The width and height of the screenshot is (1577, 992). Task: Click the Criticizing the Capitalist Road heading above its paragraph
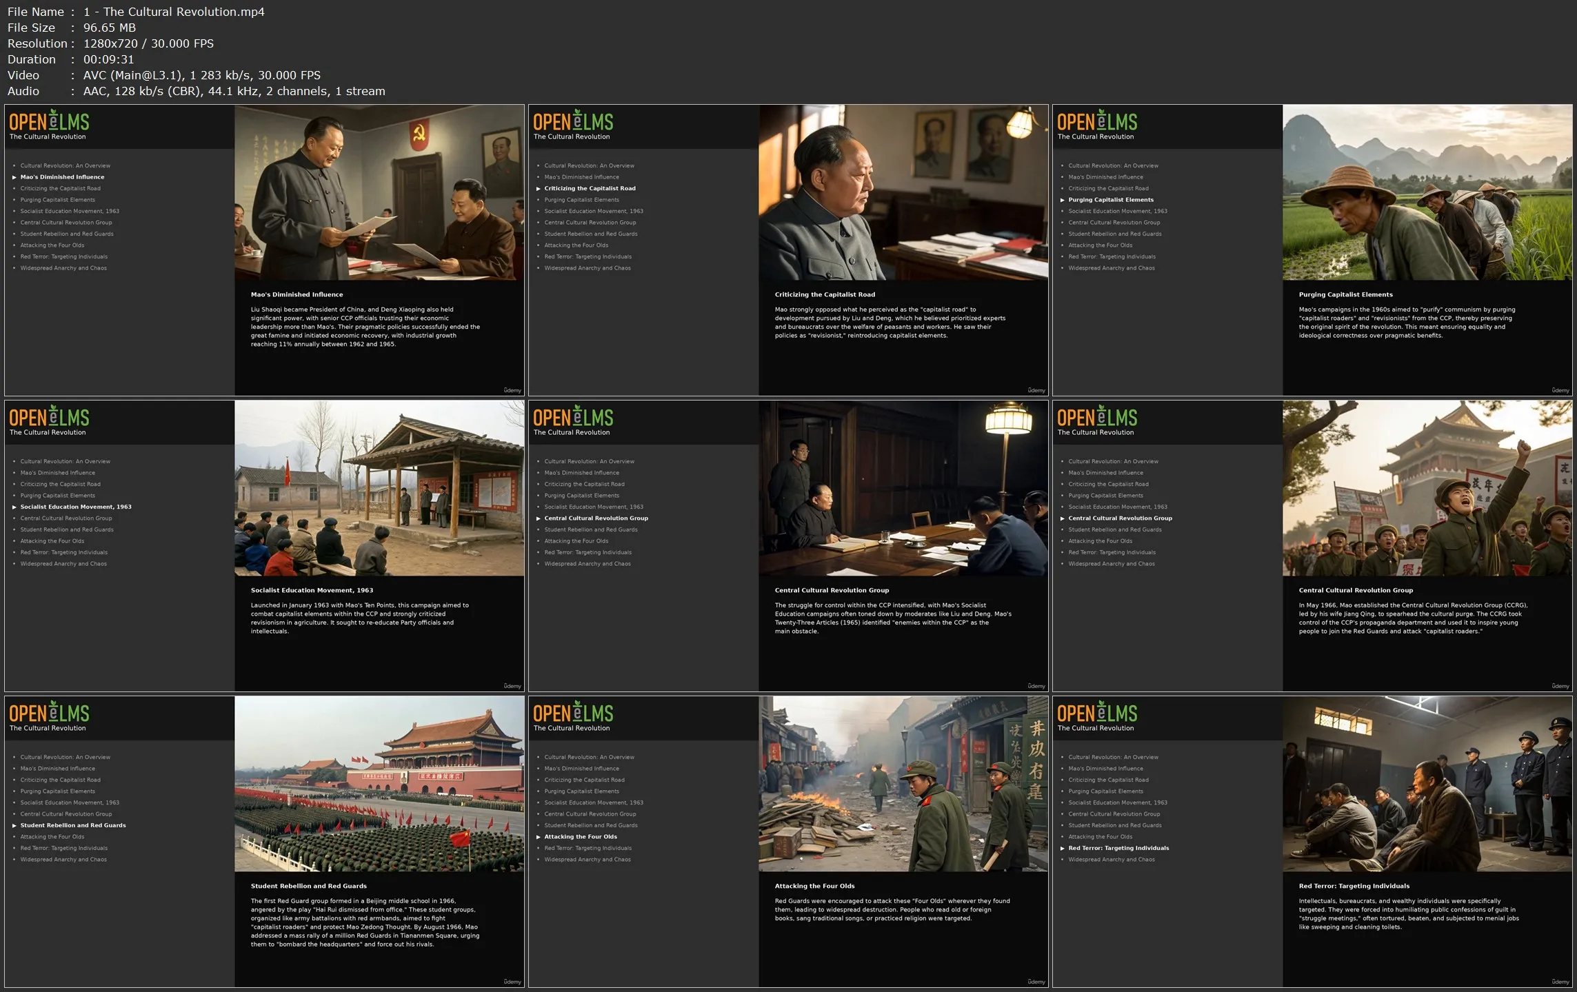(825, 294)
